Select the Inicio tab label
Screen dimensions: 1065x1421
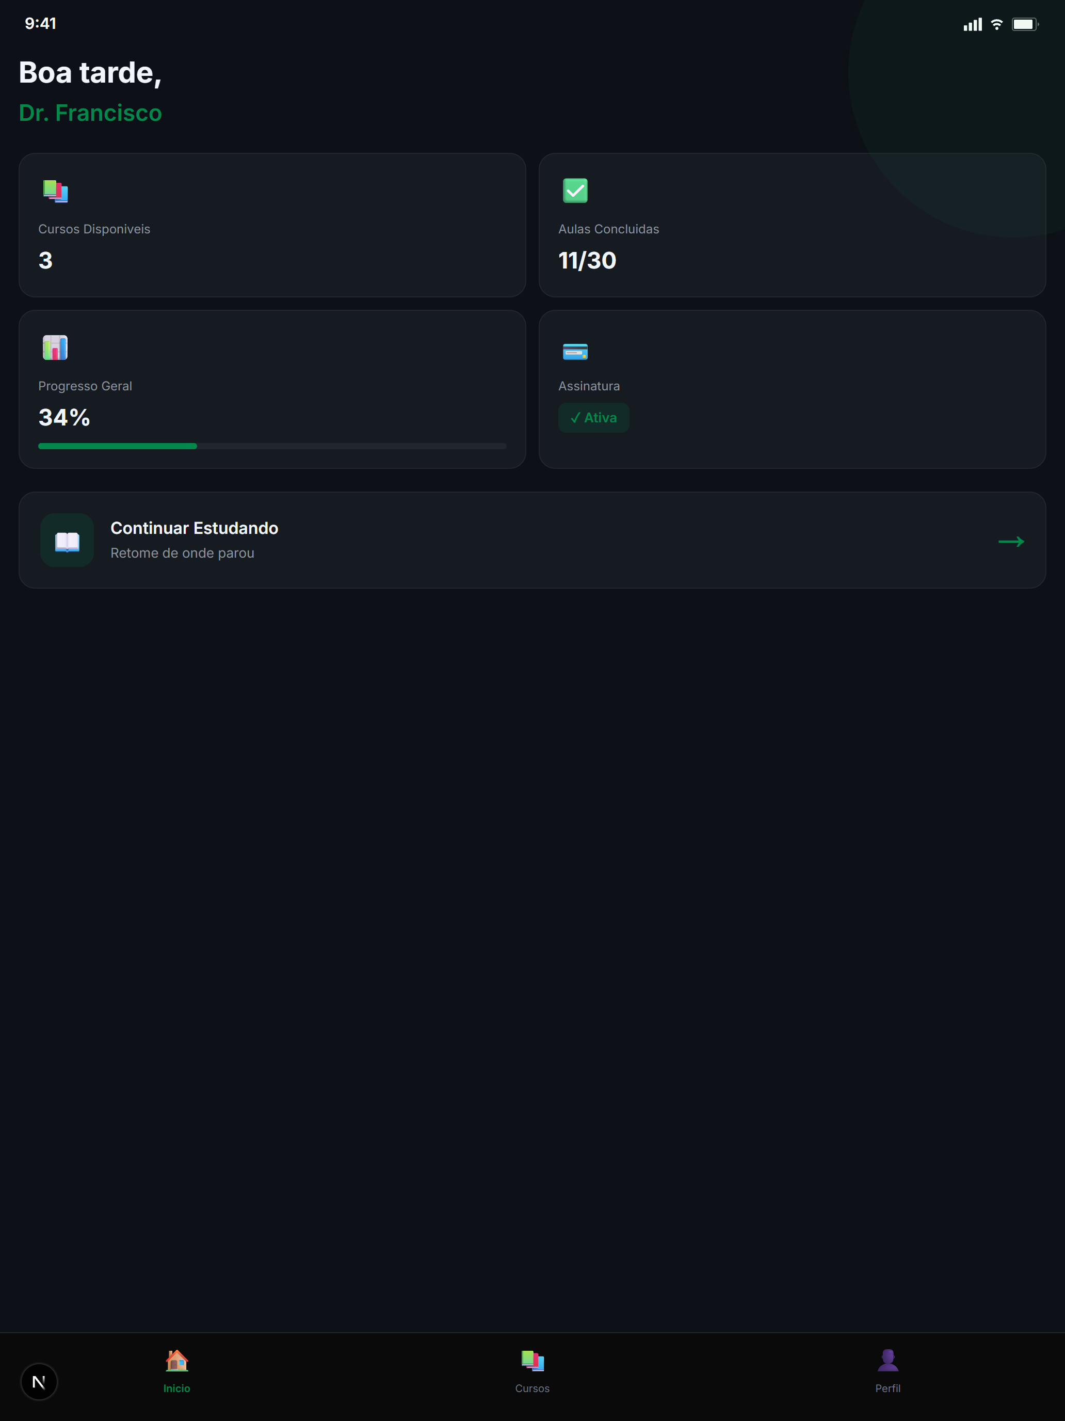click(x=176, y=1388)
